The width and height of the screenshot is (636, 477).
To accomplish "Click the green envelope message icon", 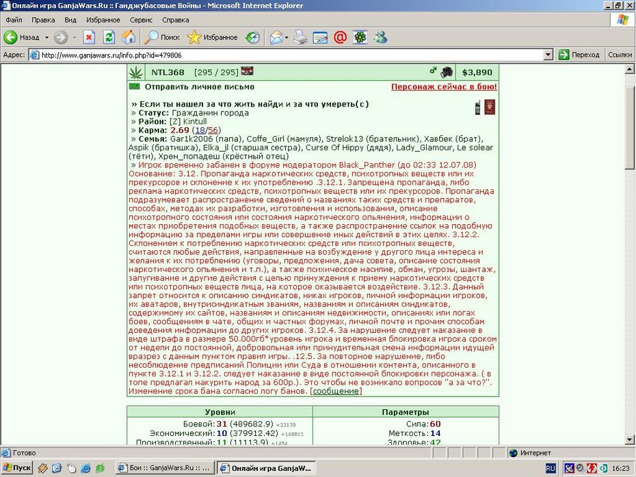I will pyautogui.click(x=134, y=86).
